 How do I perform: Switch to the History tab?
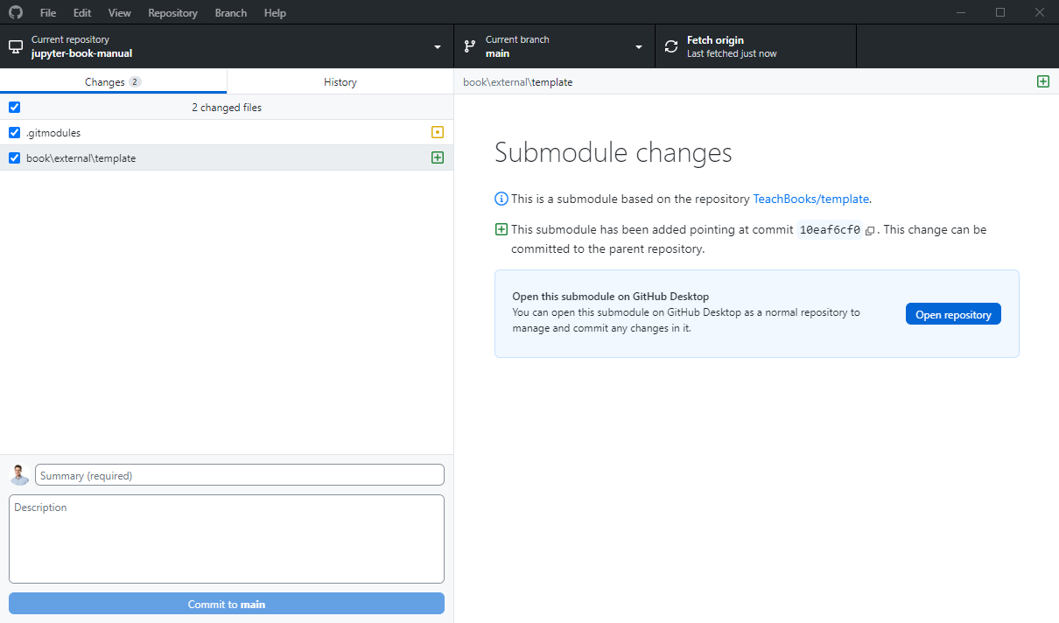click(x=340, y=81)
